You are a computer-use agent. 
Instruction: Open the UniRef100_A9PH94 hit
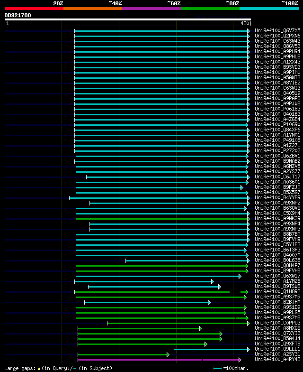point(277,51)
